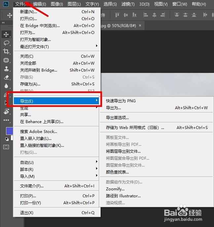
Task: Choose 在 Bridge 中浏览(B)...
Action: coord(57,26)
